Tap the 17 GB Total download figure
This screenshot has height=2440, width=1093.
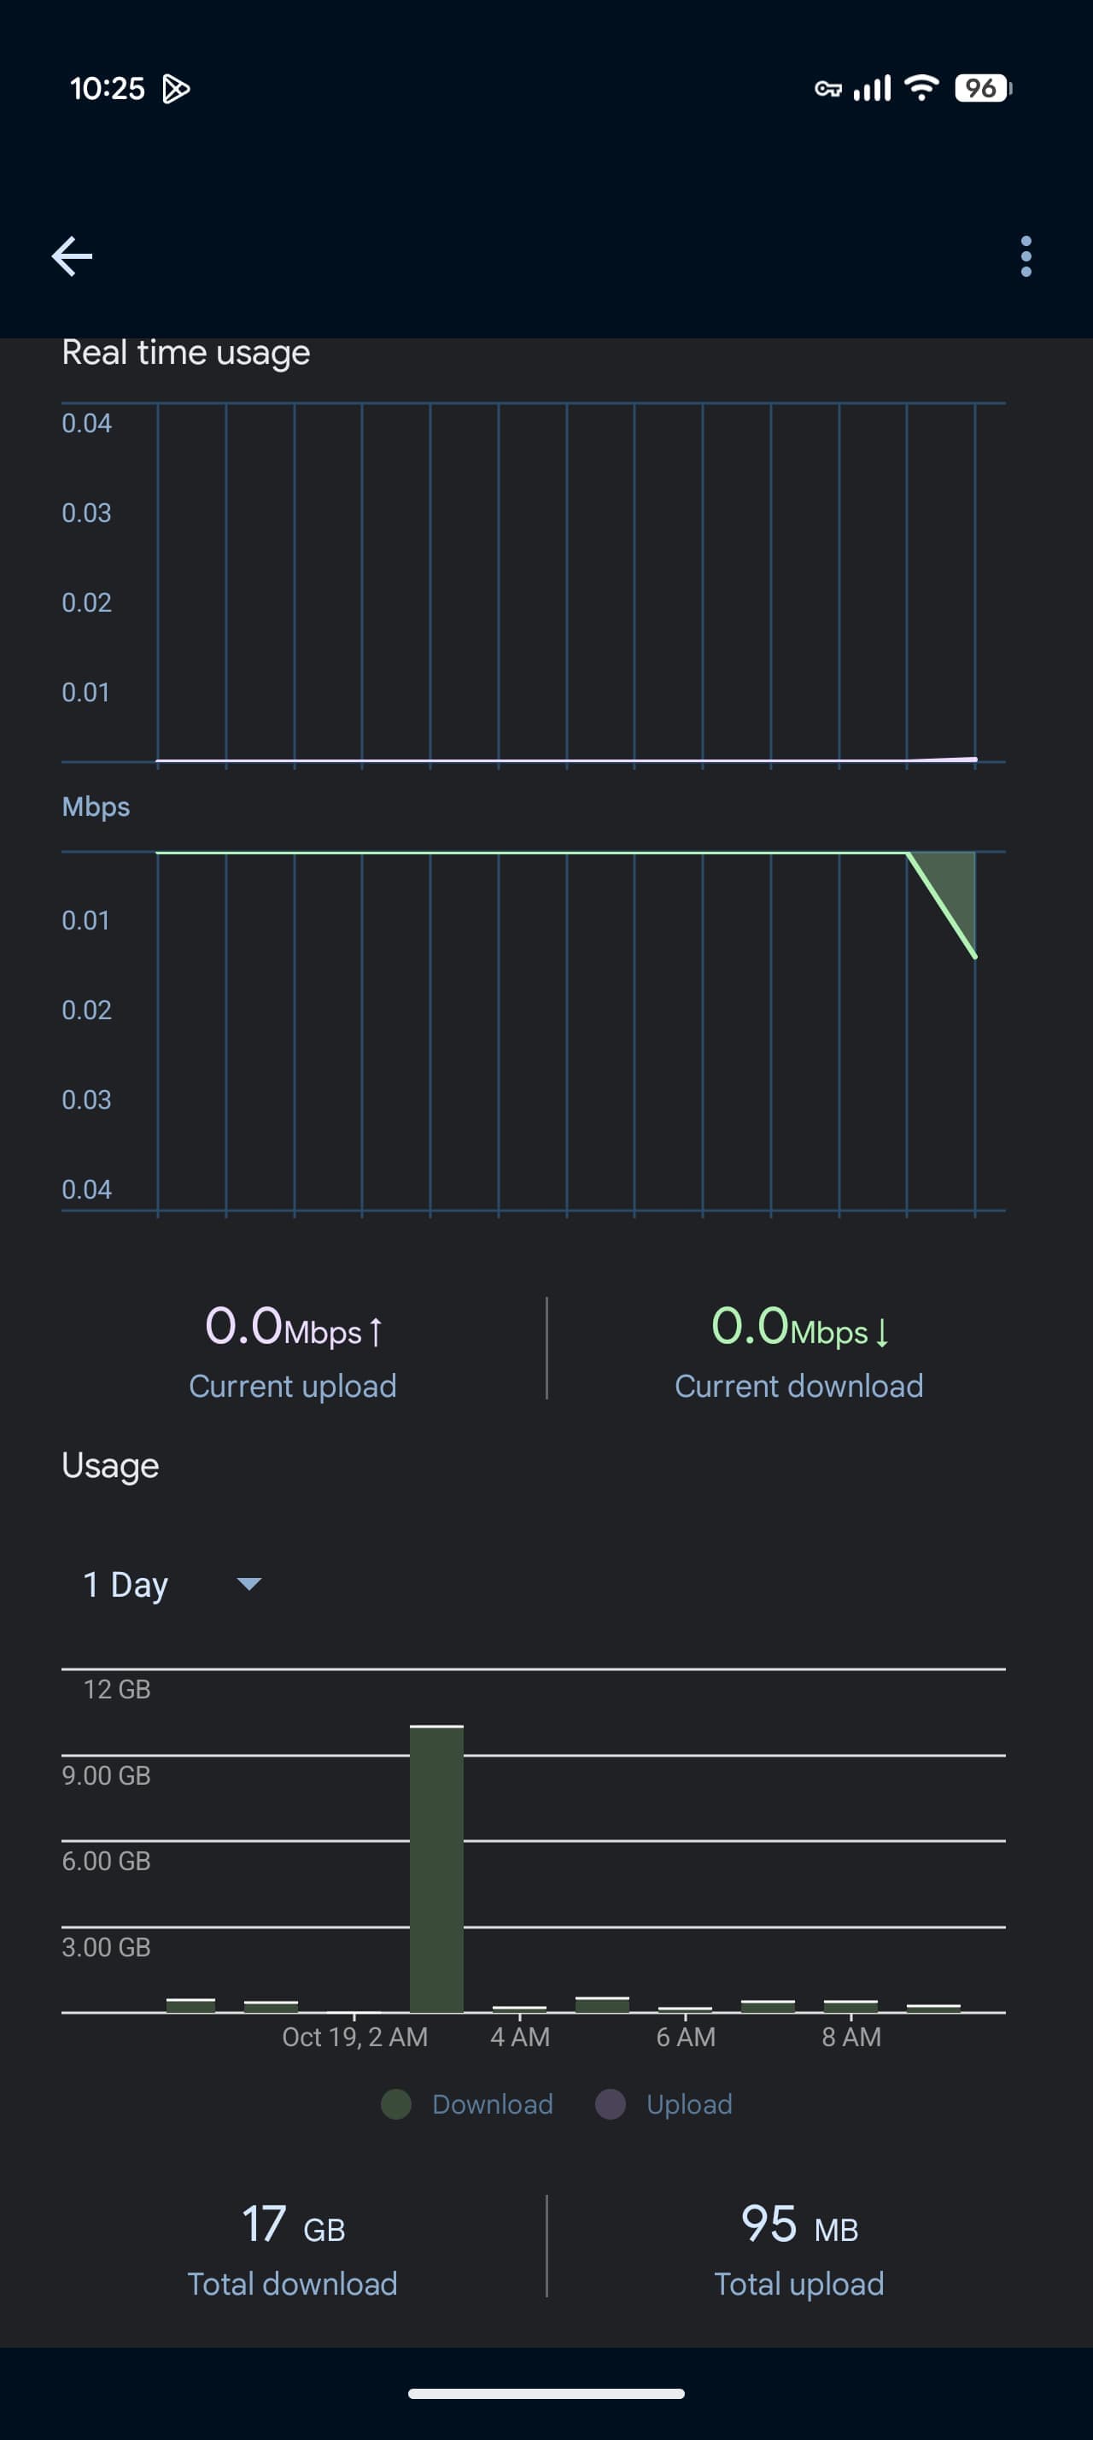(292, 2249)
